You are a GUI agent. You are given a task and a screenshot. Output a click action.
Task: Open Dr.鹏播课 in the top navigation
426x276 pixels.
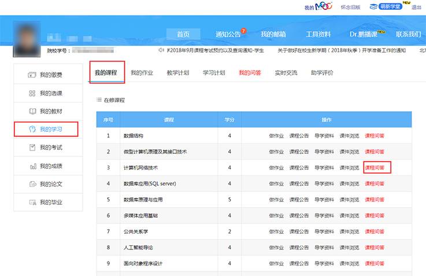(x=364, y=34)
